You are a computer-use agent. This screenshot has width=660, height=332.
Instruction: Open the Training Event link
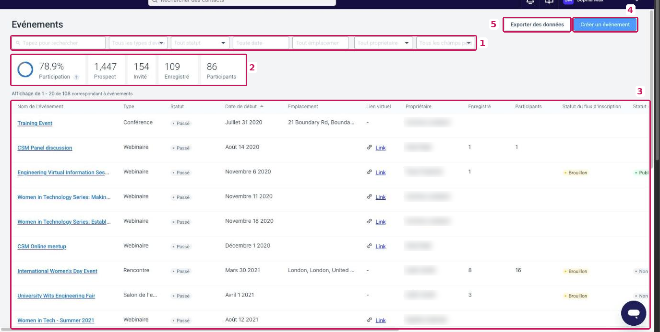(35, 123)
